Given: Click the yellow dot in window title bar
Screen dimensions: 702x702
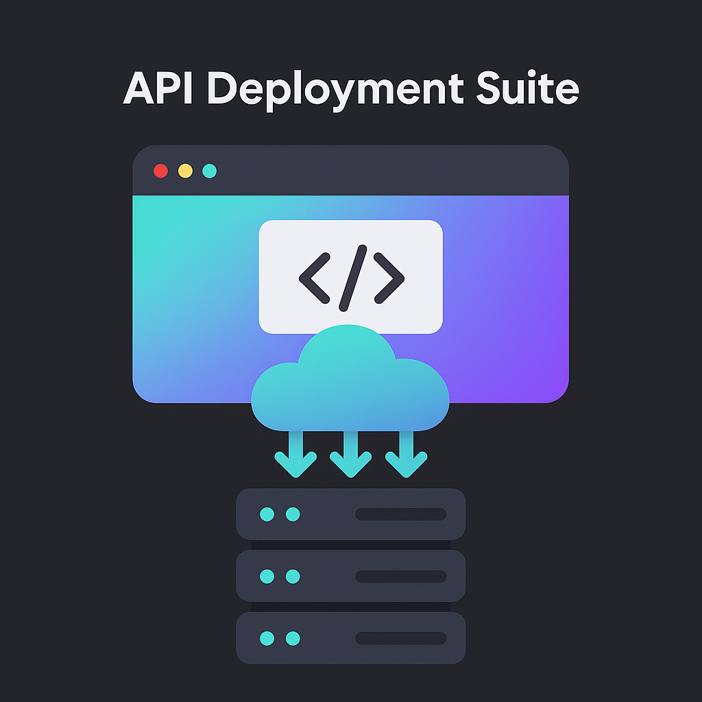Looking at the screenshot, I should 185,171.
